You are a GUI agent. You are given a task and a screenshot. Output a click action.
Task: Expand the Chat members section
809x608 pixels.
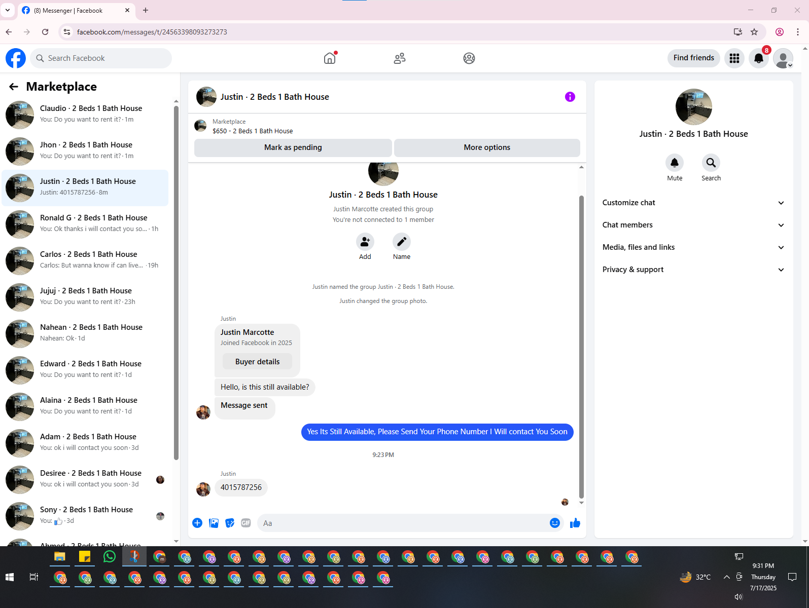(x=693, y=225)
